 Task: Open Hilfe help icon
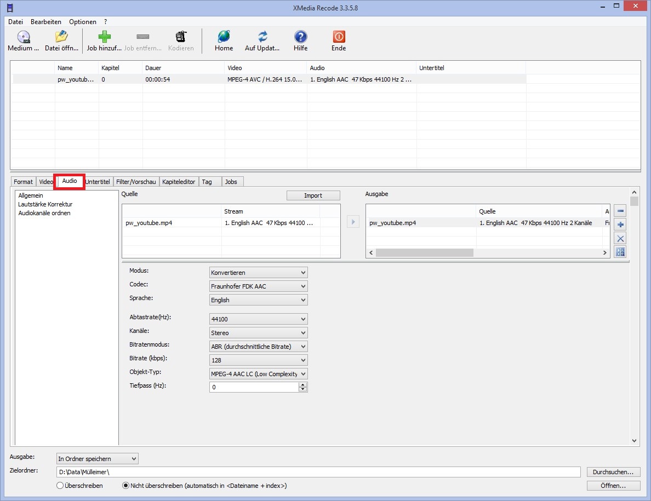[300, 37]
